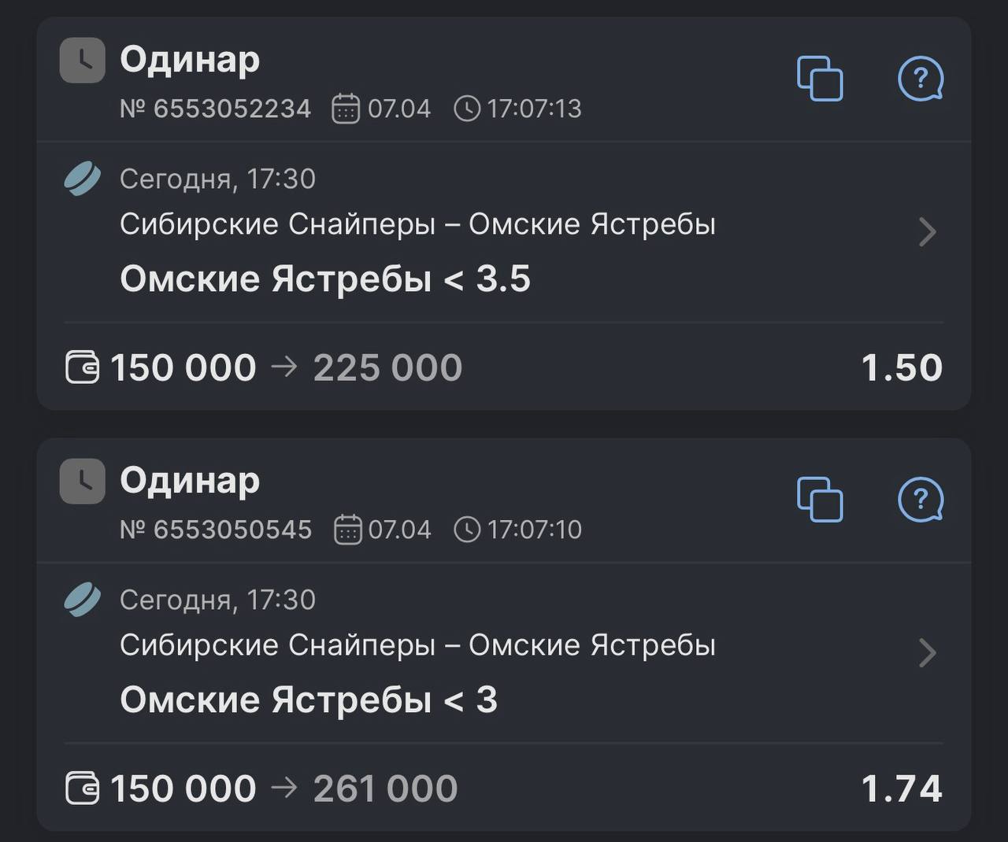This screenshot has width=1008, height=842.
Task: Click pending clock status icon of first bet
Action: (82, 60)
